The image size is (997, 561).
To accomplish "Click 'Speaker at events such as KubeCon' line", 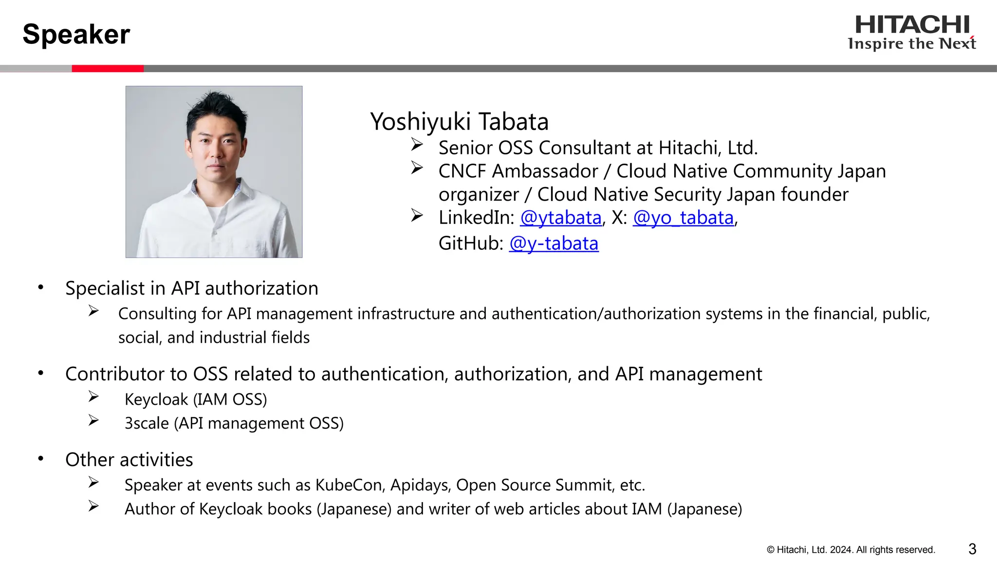I will pos(385,486).
